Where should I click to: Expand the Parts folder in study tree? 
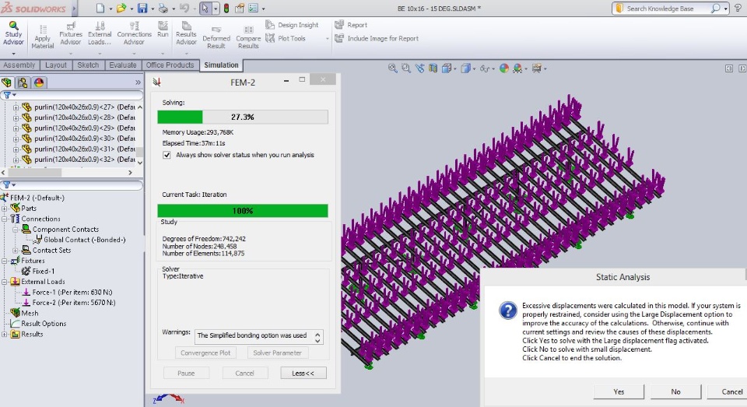(x=5, y=209)
